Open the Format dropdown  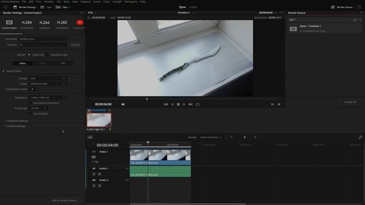47,79
